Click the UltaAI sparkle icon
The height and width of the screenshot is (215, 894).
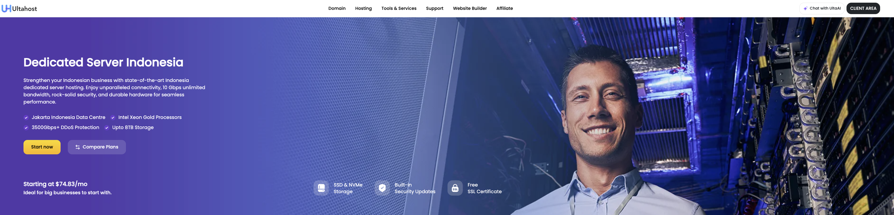[805, 8]
